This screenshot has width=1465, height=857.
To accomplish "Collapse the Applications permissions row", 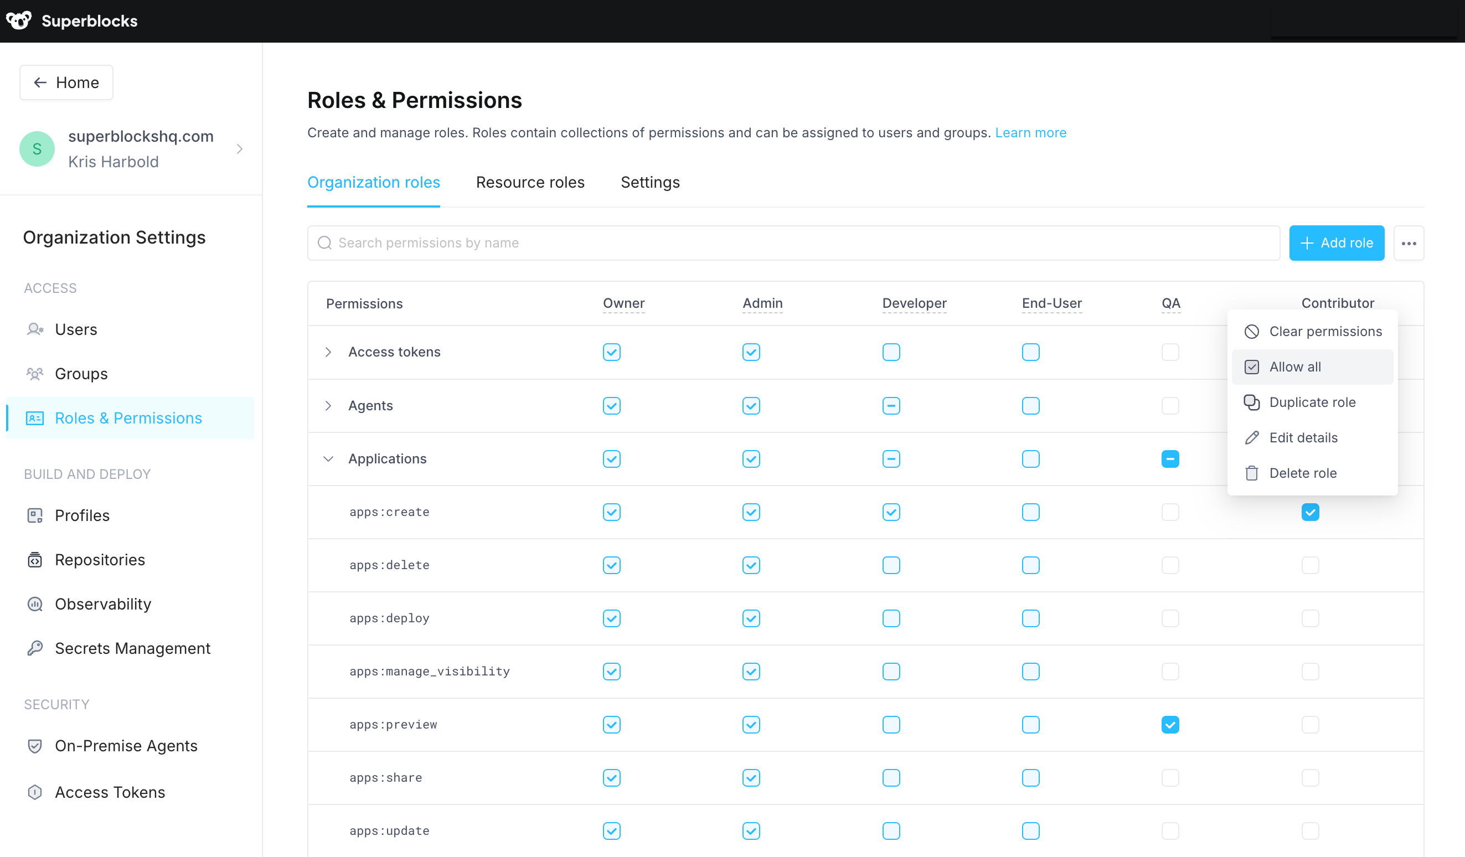I will click(x=328, y=458).
